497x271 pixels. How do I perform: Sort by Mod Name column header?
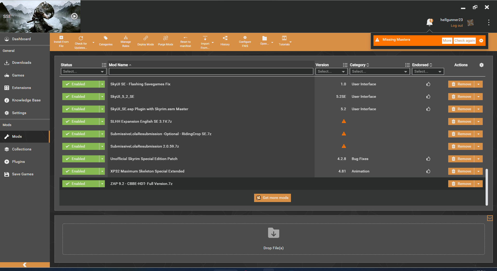coord(120,65)
